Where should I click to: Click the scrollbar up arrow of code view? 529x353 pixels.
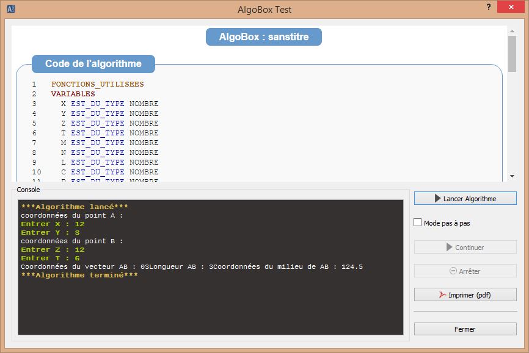coord(512,31)
